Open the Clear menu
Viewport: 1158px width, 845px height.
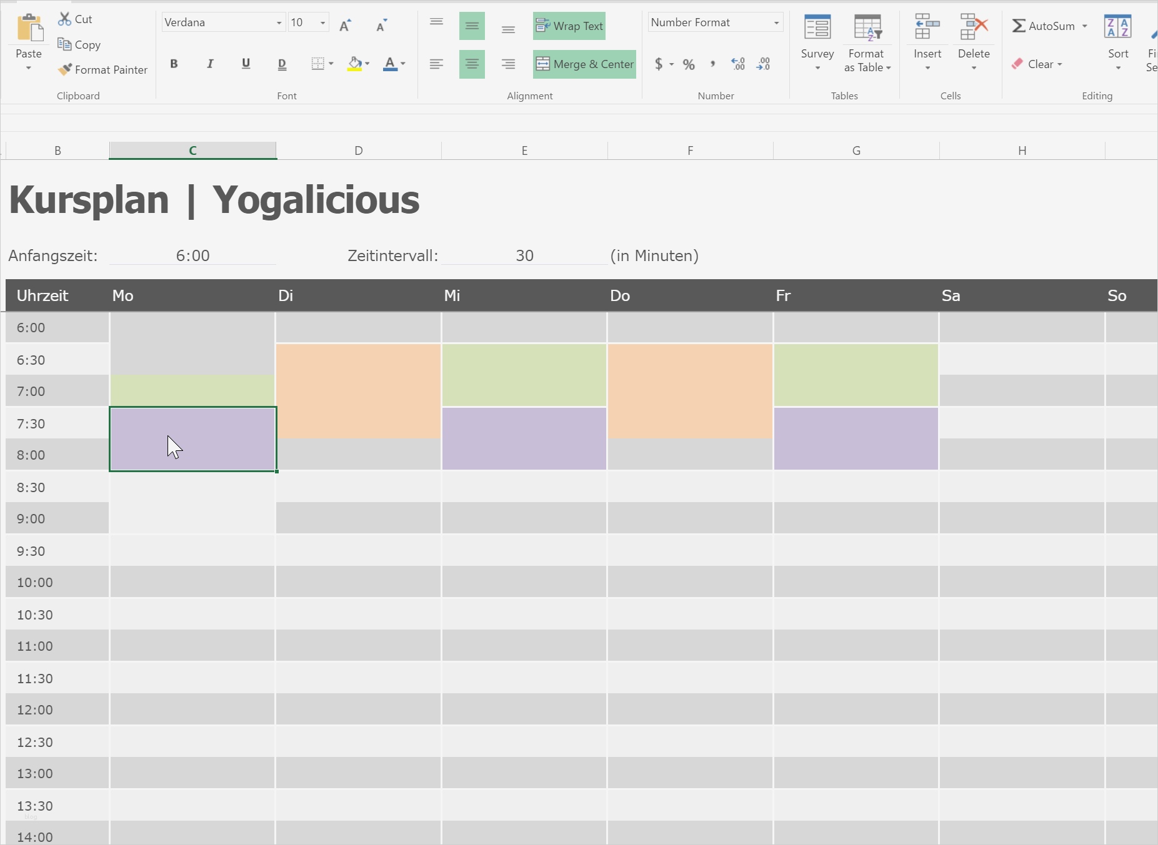point(1037,64)
